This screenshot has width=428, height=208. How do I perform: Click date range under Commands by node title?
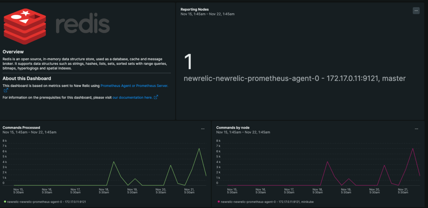tap(243, 132)
